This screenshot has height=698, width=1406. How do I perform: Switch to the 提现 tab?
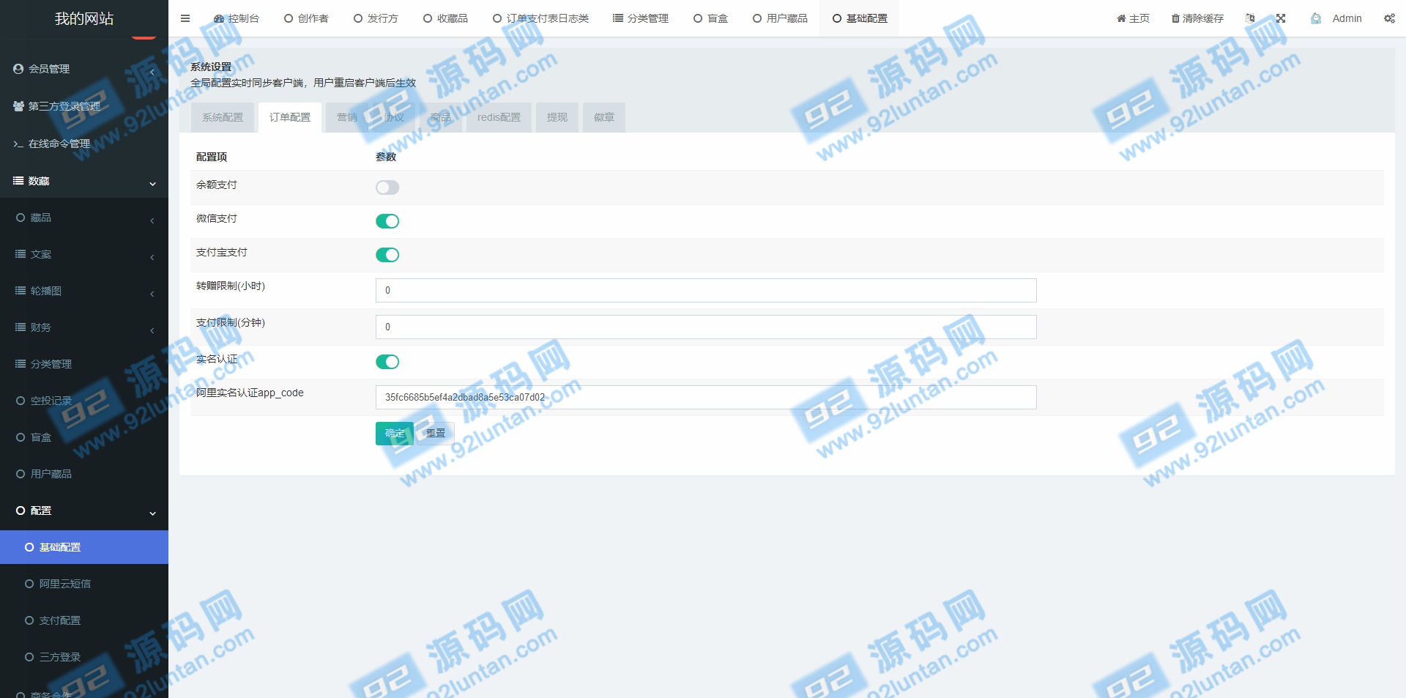point(557,117)
